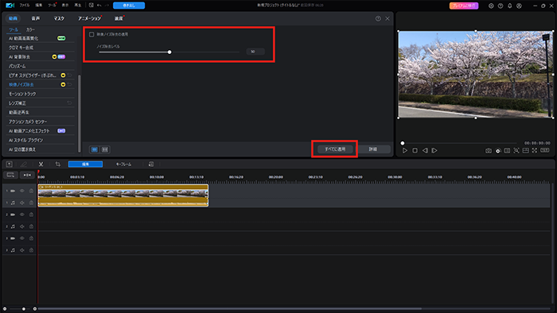Click the redo arrow in the top bar
Viewport: 557px width, 313px height.
click(107, 6)
